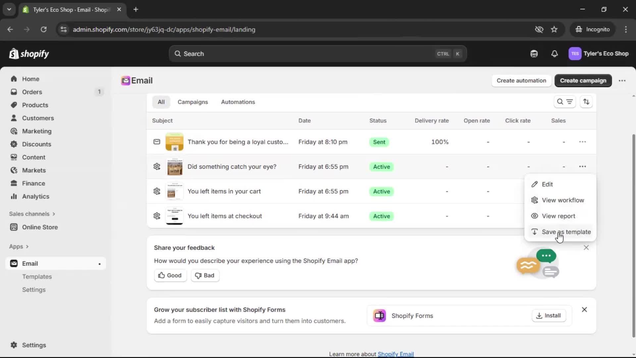Image resolution: width=636 pixels, height=358 pixels.
Task: Switch to the All tab
Action: pyautogui.click(x=161, y=102)
